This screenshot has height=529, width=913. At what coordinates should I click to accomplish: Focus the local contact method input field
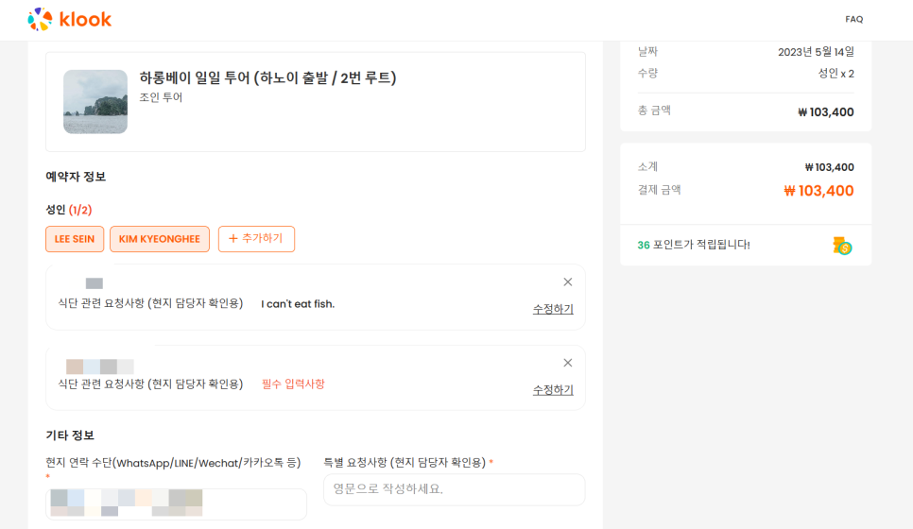coord(176,504)
